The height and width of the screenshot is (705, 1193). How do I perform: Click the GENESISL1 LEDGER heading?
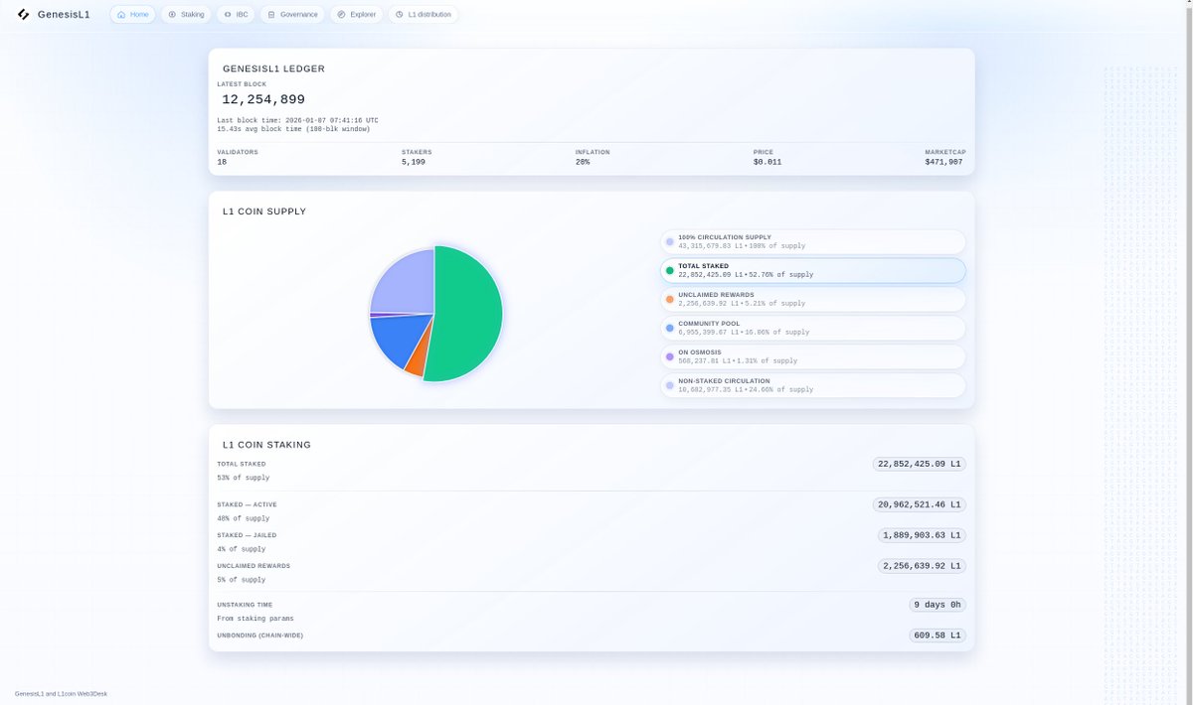click(x=273, y=70)
